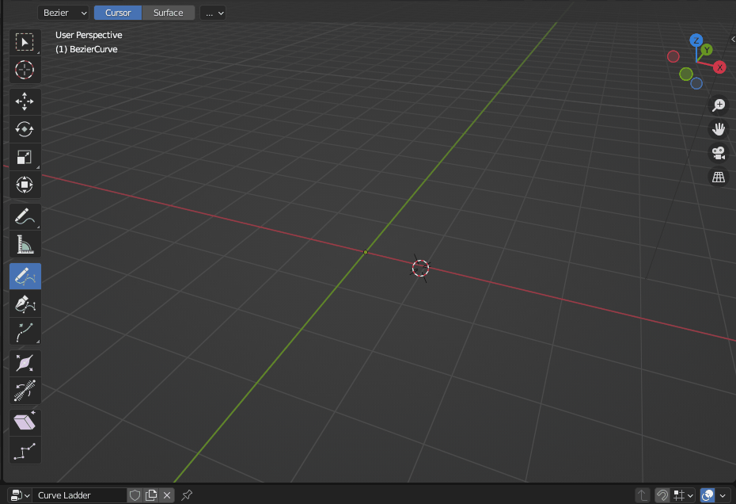
Task: Open the '...' options dropdown
Action: pos(213,13)
